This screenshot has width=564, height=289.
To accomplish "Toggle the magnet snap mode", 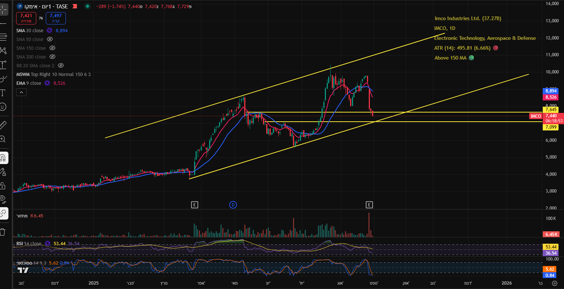I will click(x=3, y=158).
